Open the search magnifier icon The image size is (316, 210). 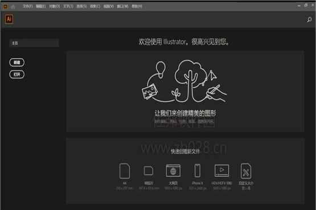[309, 19]
